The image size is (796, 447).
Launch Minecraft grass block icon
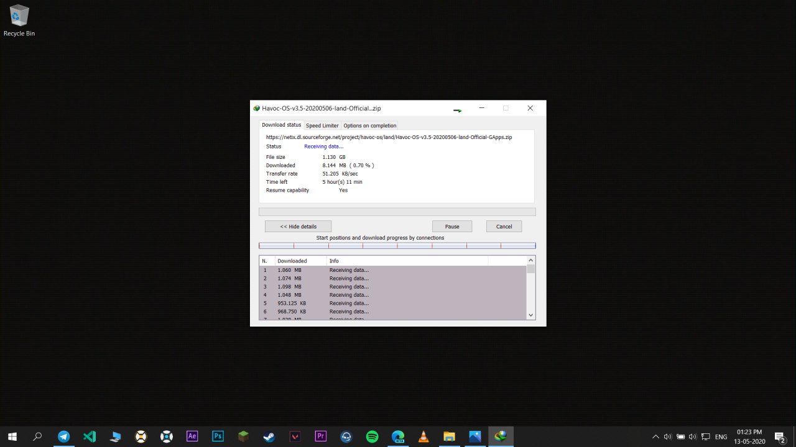coord(243,436)
